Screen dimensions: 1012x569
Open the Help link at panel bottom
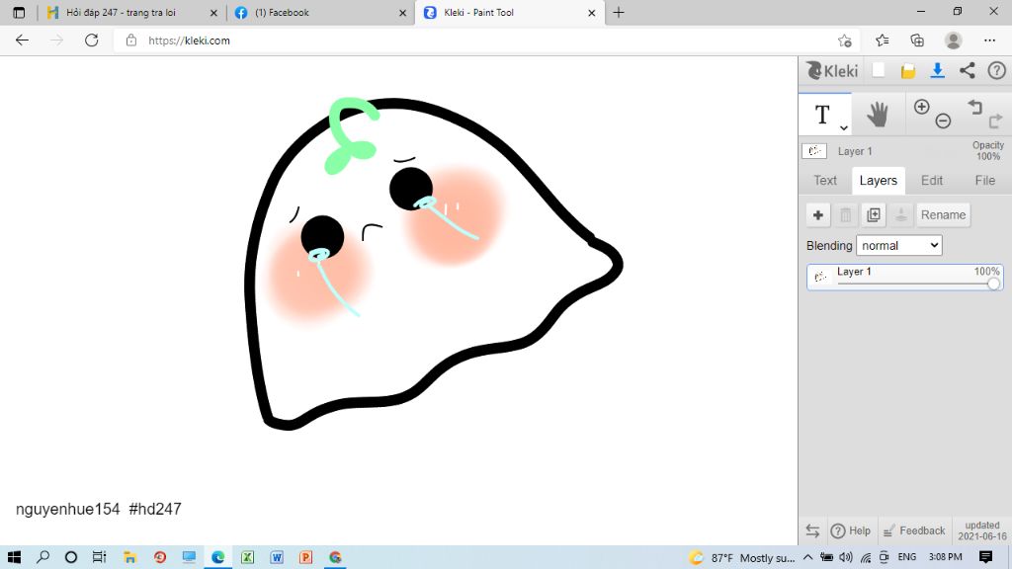pyautogui.click(x=851, y=530)
